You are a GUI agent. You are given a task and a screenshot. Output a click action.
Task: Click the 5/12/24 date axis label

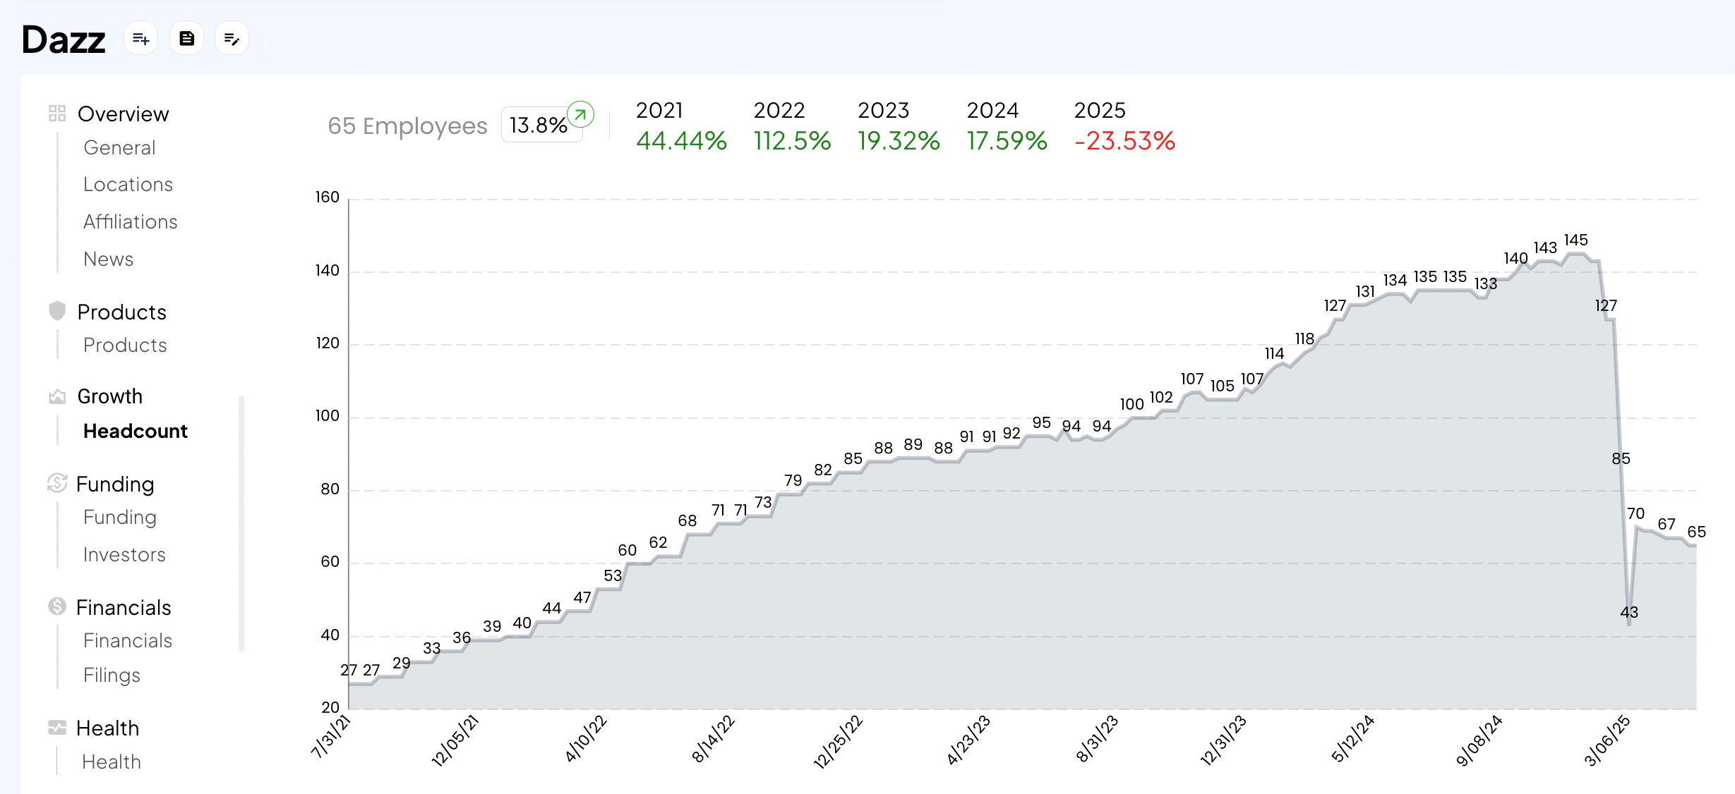coord(1353,738)
